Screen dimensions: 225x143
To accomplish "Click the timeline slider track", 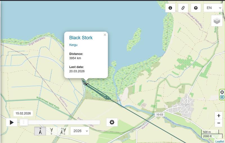I will tap(60, 122).
